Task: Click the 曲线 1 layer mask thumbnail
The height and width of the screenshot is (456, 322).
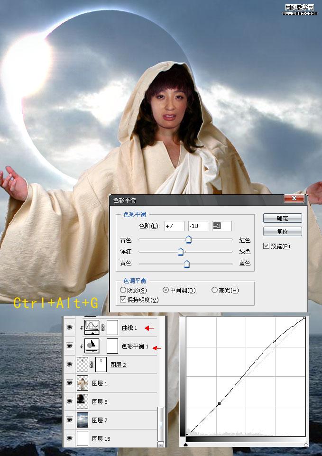Action: [x=112, y=328]
